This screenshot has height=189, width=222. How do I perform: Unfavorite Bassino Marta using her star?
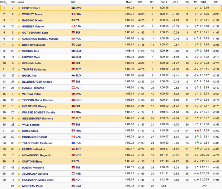[x=19, y=20]
